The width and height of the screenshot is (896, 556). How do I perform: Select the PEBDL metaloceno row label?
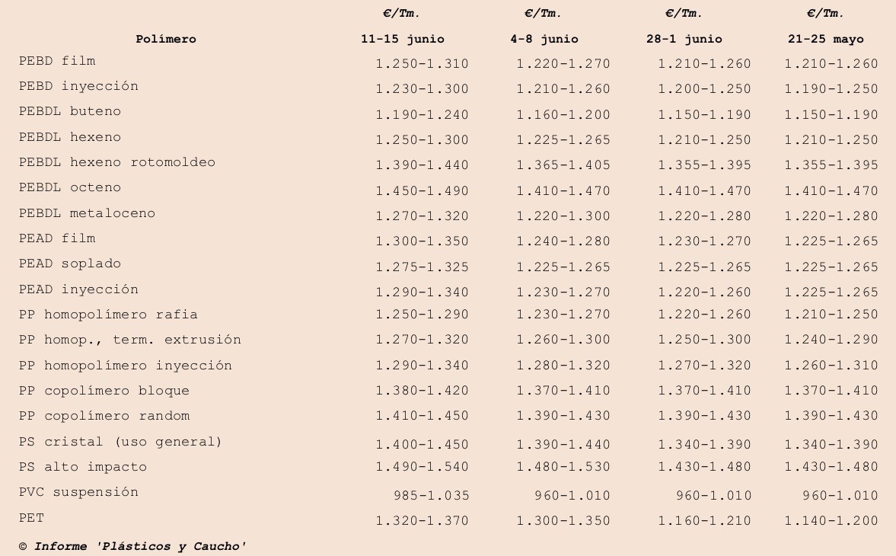[87, 212]
